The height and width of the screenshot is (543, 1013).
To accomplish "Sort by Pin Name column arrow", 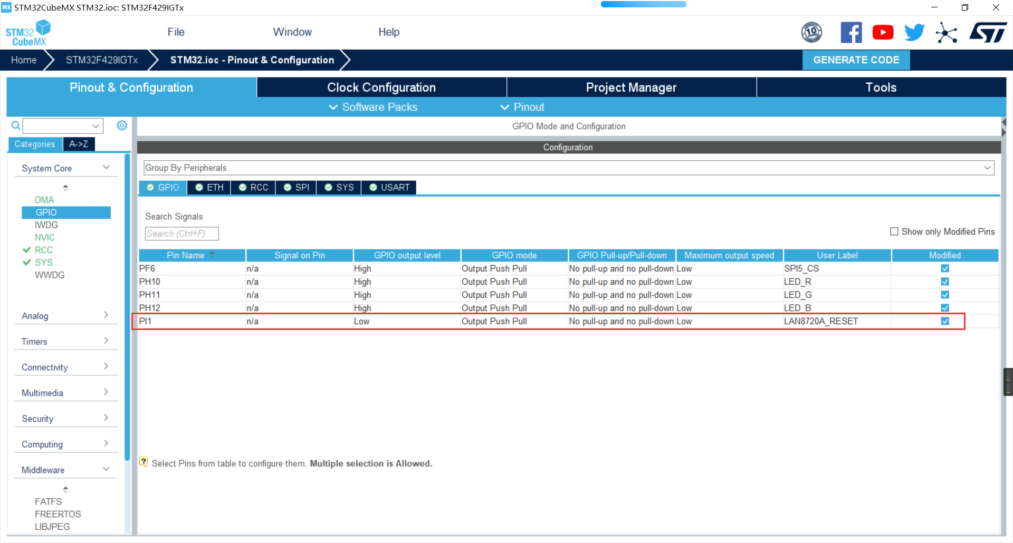I will pyautogui.click(x=212, y=255).
